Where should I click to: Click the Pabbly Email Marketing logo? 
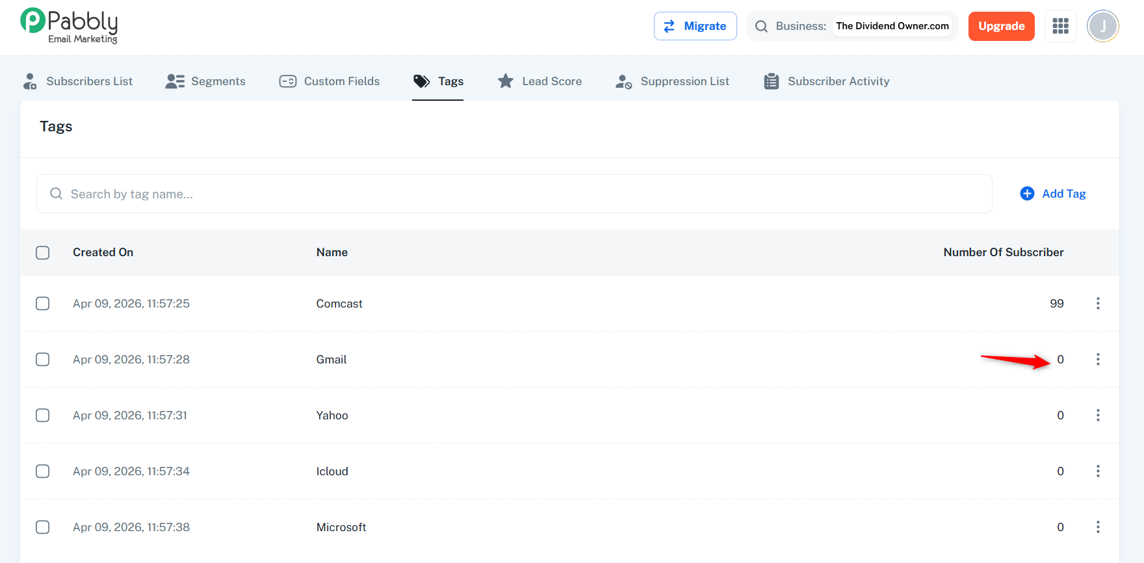pyautogui.click(x=69, y=26)
